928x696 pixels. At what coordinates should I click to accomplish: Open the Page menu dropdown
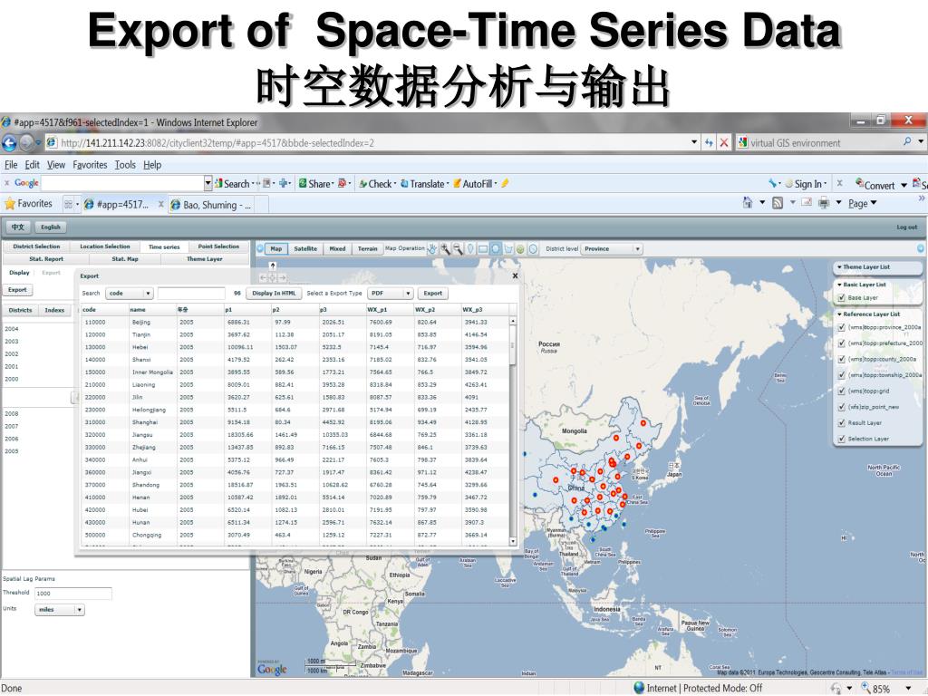(x=862, y=204)
